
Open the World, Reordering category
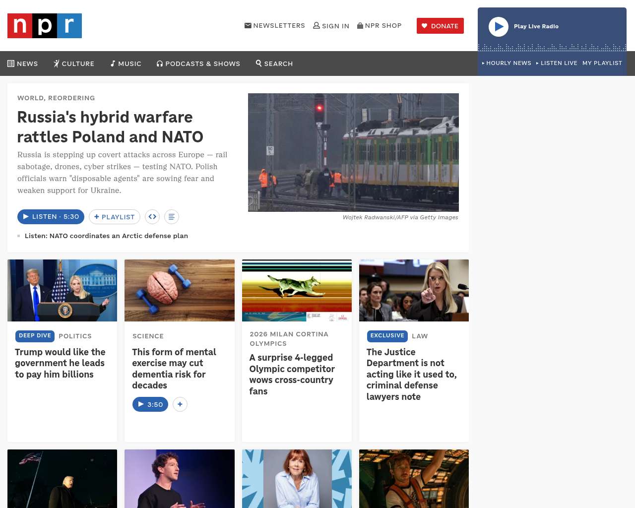(x=56, y=98)
